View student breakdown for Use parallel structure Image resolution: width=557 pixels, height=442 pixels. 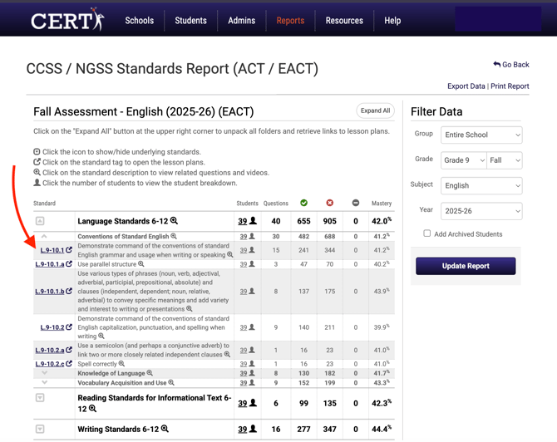(247, 264)
